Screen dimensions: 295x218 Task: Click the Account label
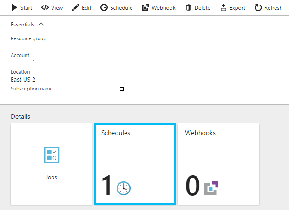[x=20, y=55]
